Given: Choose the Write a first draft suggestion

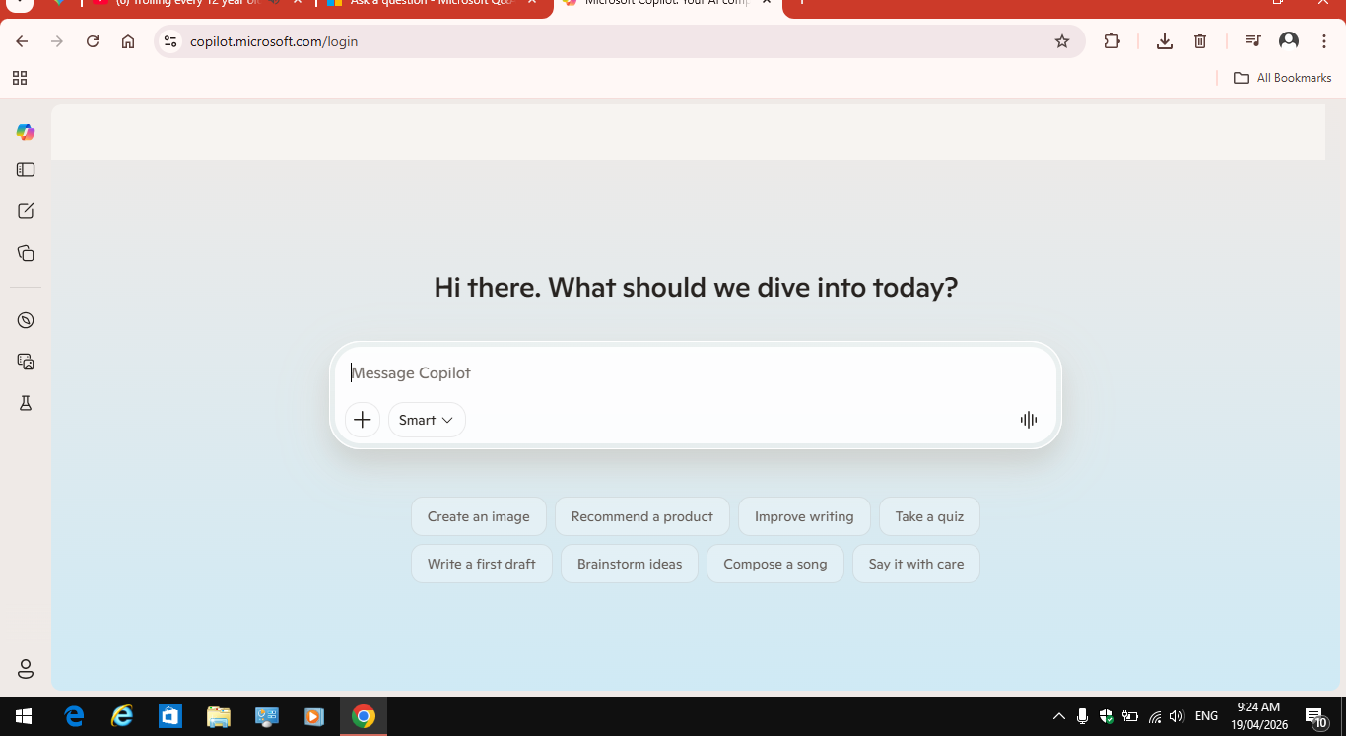Looking at the screenshot, I should [x=482, y=564].
